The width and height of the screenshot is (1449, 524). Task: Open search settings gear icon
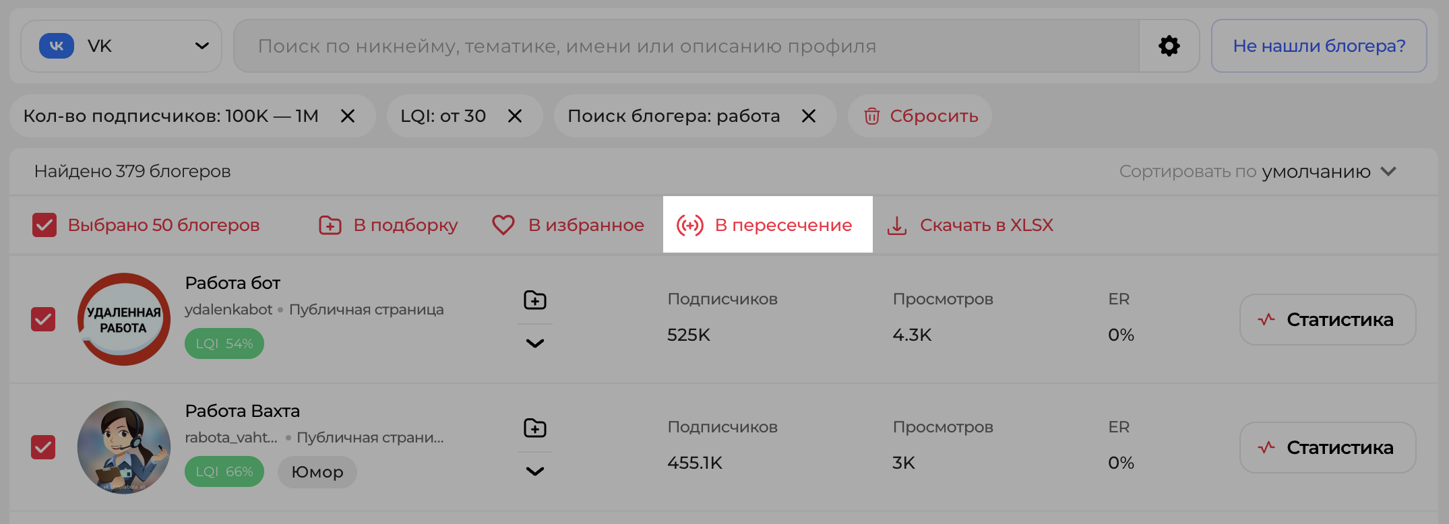(1169, 46)
